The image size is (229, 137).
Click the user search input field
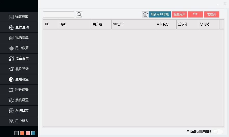59,14
